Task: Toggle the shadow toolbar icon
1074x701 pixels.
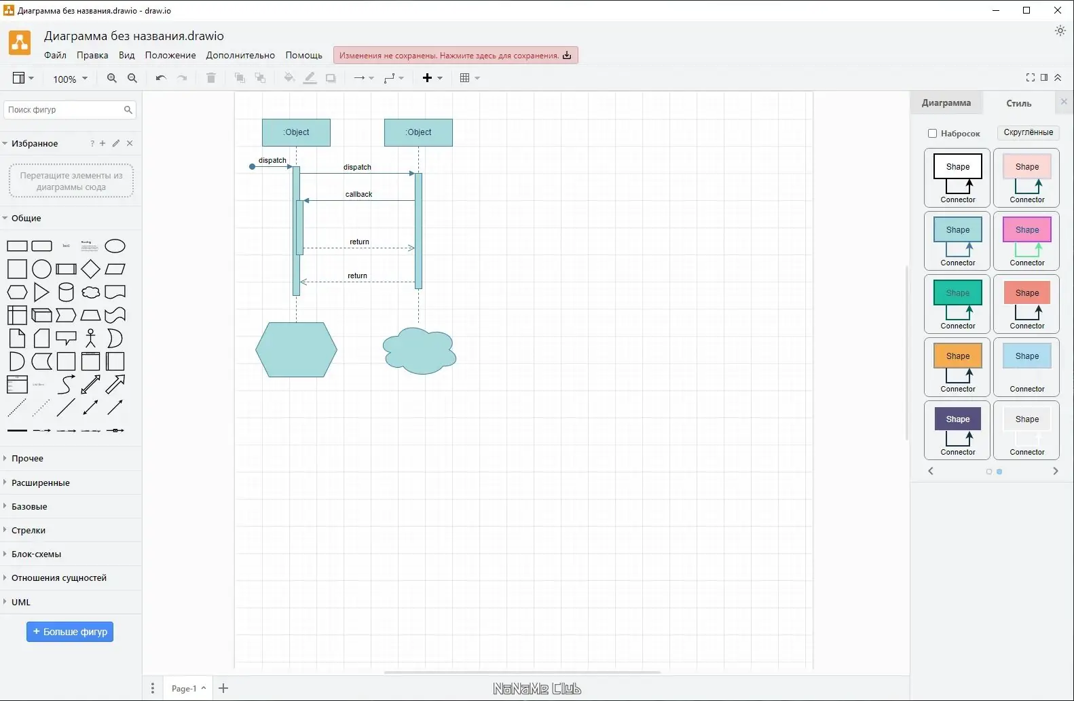Action: click(x=331, y=78)
